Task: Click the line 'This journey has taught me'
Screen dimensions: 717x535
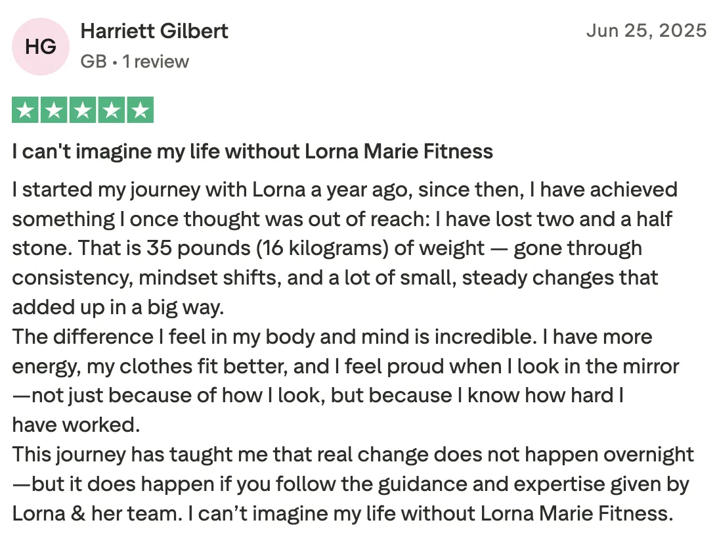Action: click(x=353, y=455)
